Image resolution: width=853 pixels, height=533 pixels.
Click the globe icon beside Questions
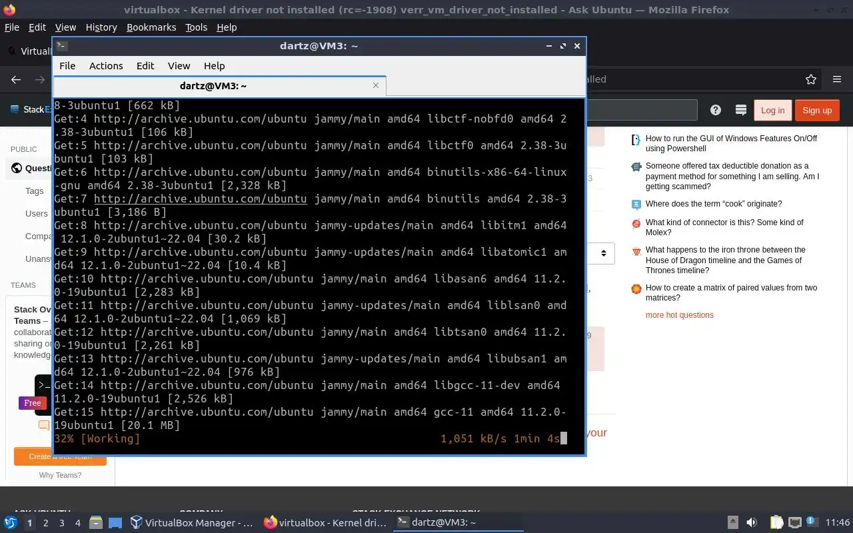click(17, 168)
